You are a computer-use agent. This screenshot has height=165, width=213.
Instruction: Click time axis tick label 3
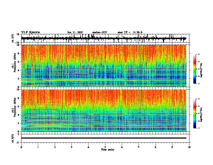[72, 147]
